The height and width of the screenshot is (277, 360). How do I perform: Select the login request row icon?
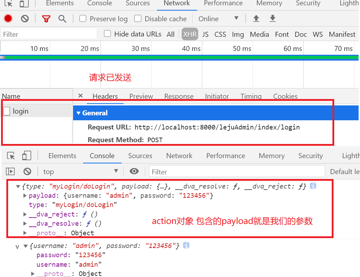coord(7,111)
